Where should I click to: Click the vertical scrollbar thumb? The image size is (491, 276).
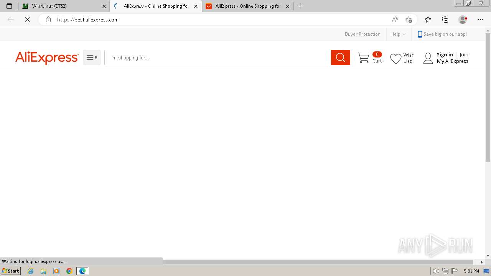click(x=488, y=97)
